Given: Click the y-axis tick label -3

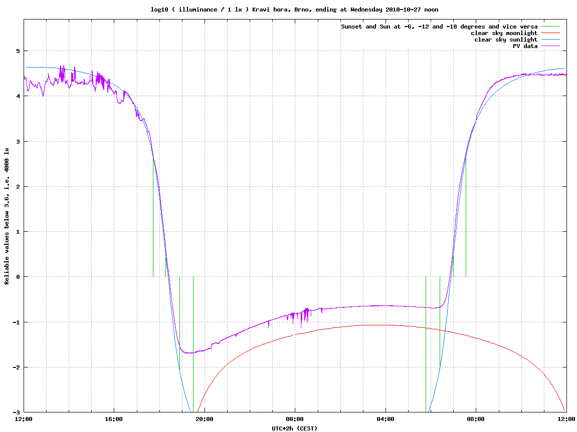Looking at the screenshot, I should (x=16, y=412).
